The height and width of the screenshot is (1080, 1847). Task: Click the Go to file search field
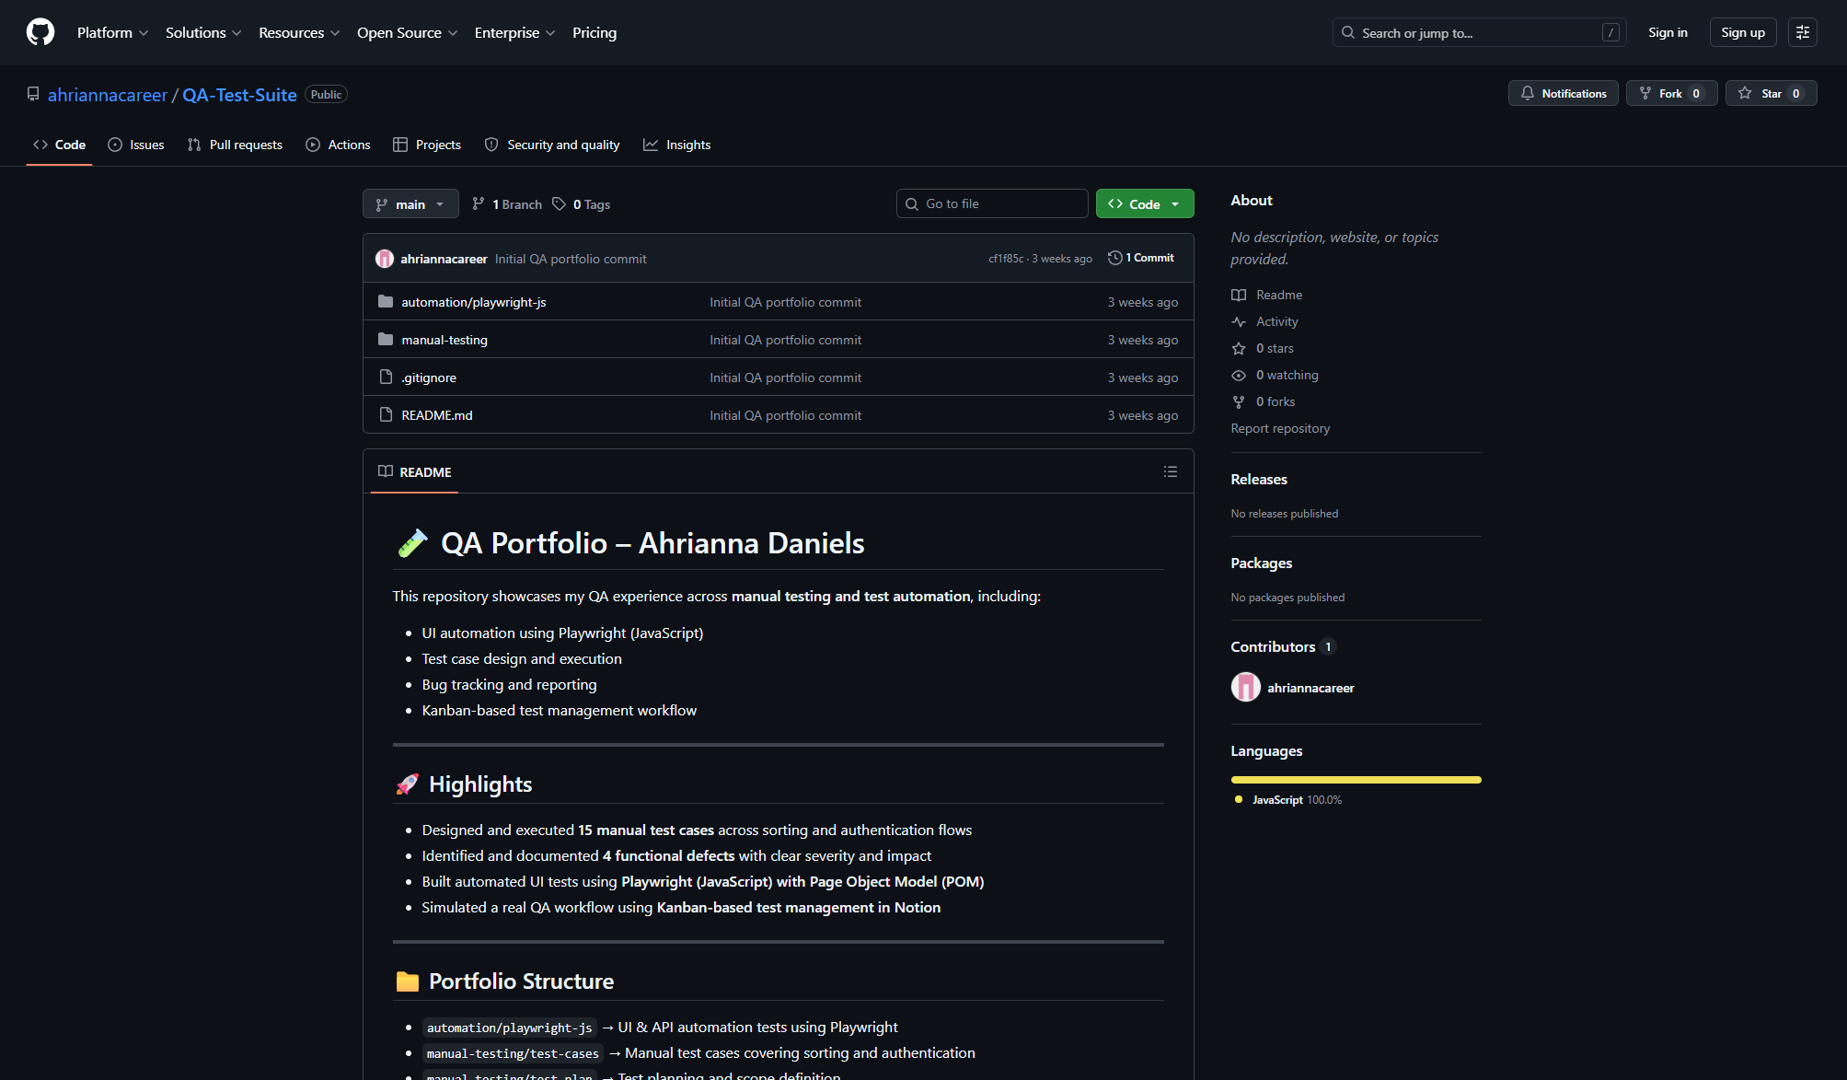point(992,203)
